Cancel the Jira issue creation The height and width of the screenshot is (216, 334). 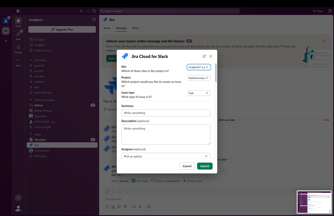(187, 166)
